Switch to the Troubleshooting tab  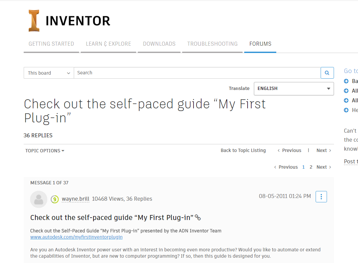click(212, 44)
